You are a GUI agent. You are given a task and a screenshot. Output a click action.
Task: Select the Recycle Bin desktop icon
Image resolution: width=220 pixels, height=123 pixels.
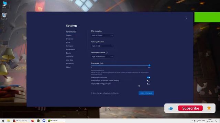tap(4, 16)
